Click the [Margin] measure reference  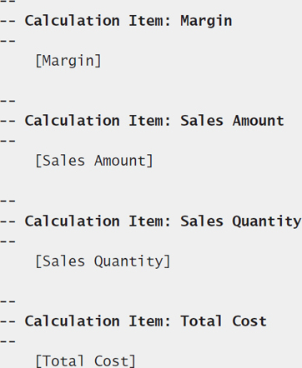pyautogui.click(x=68, y=61)
